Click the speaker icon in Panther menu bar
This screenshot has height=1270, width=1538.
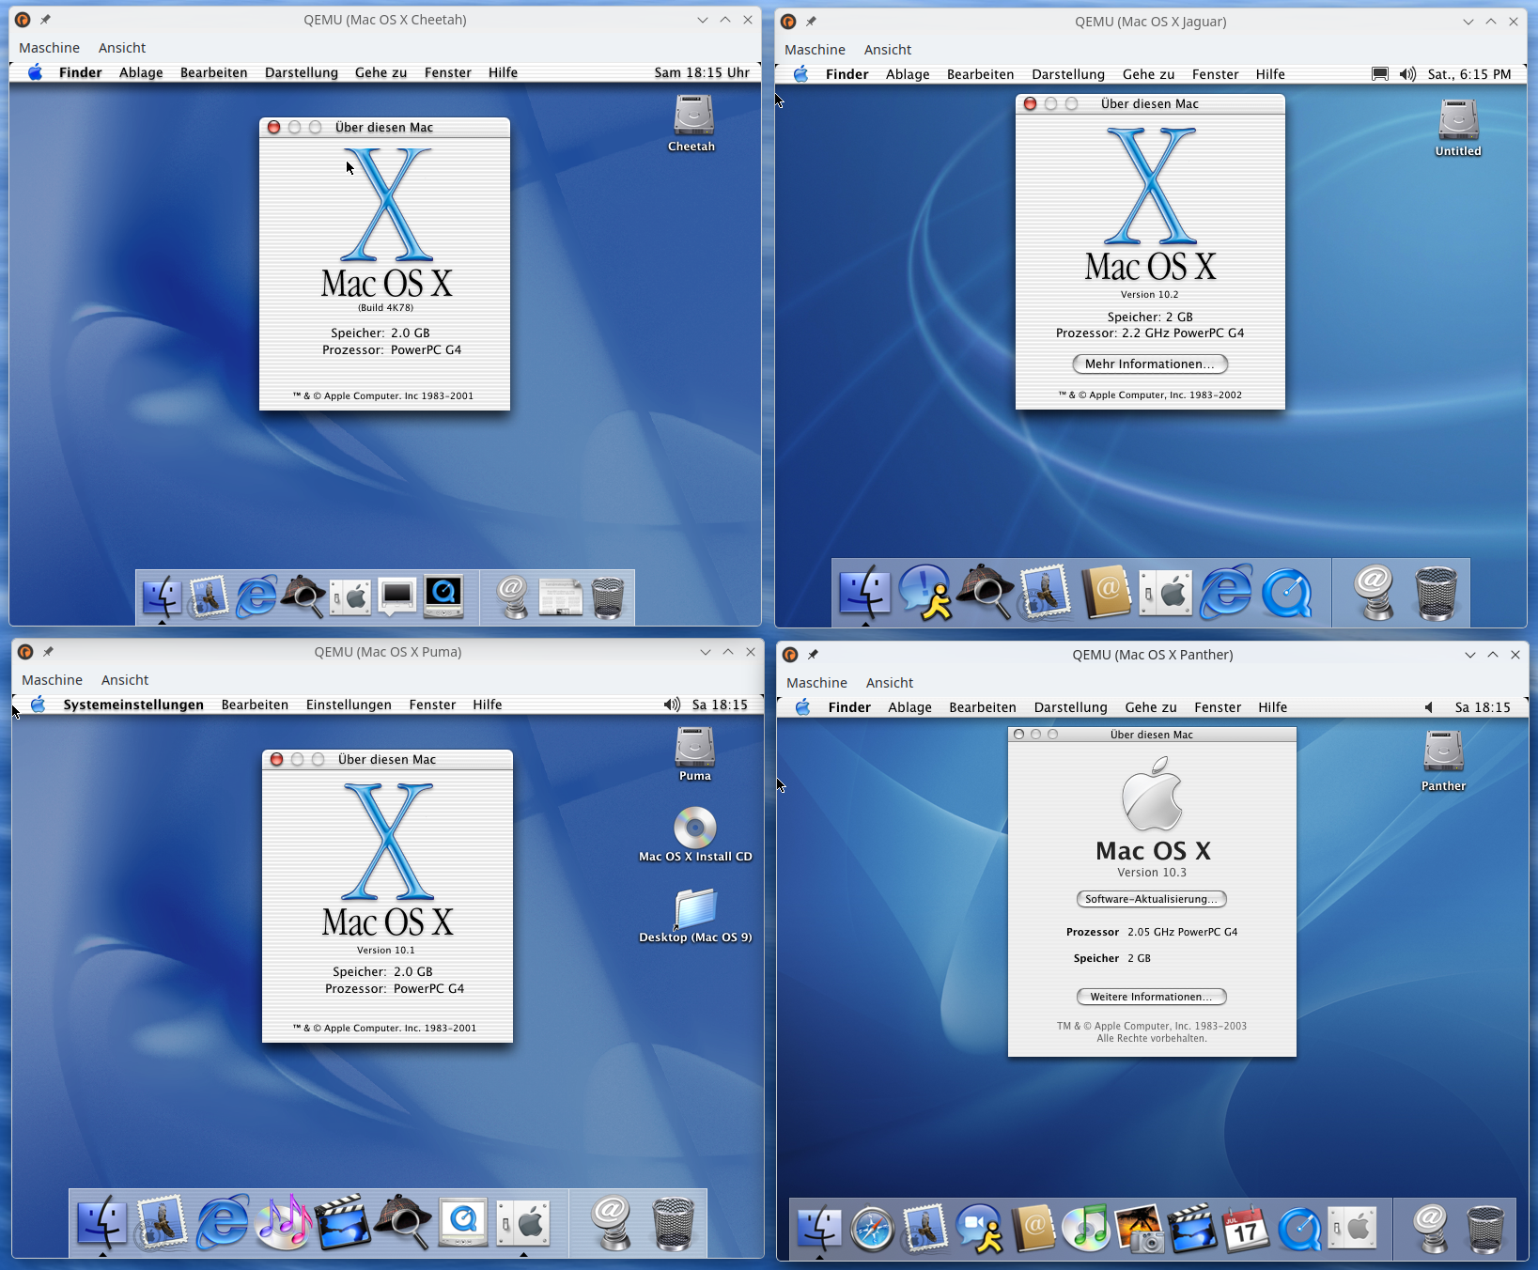click(1429, 707)
